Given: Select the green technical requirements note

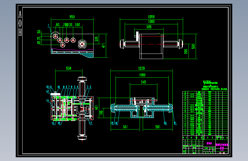Looking at the screenshot, I should [x=215, y=85].
